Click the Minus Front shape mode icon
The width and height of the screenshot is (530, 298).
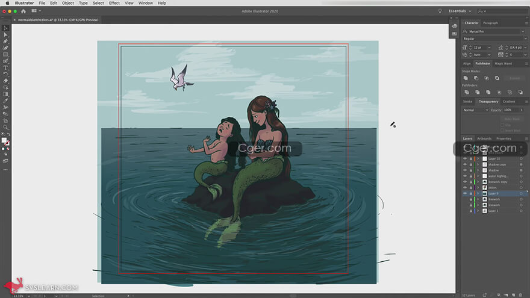pos(476,78)
